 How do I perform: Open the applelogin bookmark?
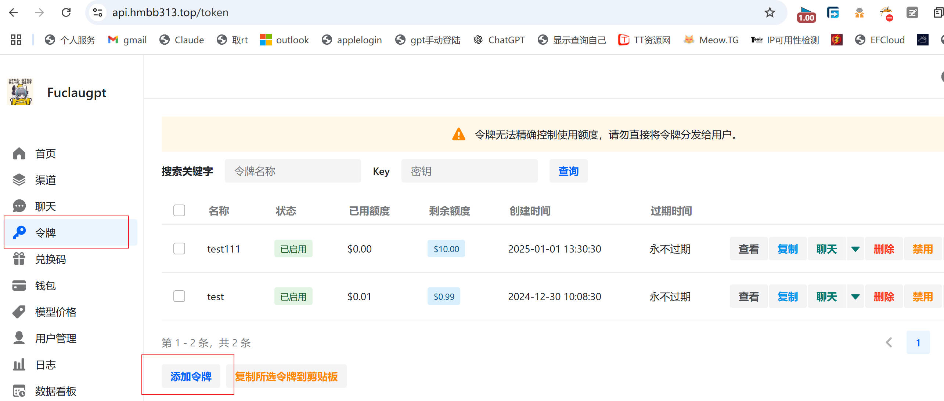click(352, 40)
